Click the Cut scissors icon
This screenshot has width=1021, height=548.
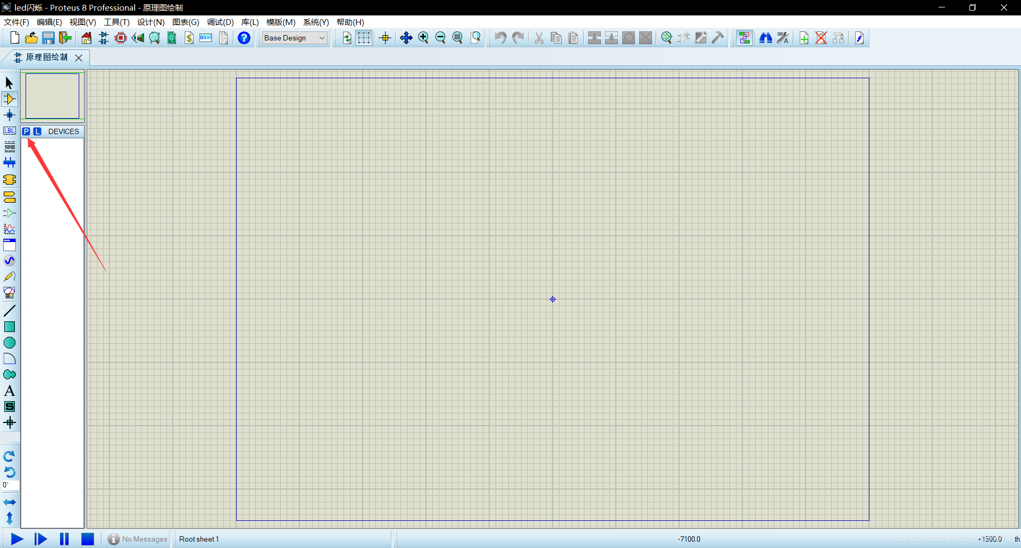pyautogui.click(x=539, y=38)
